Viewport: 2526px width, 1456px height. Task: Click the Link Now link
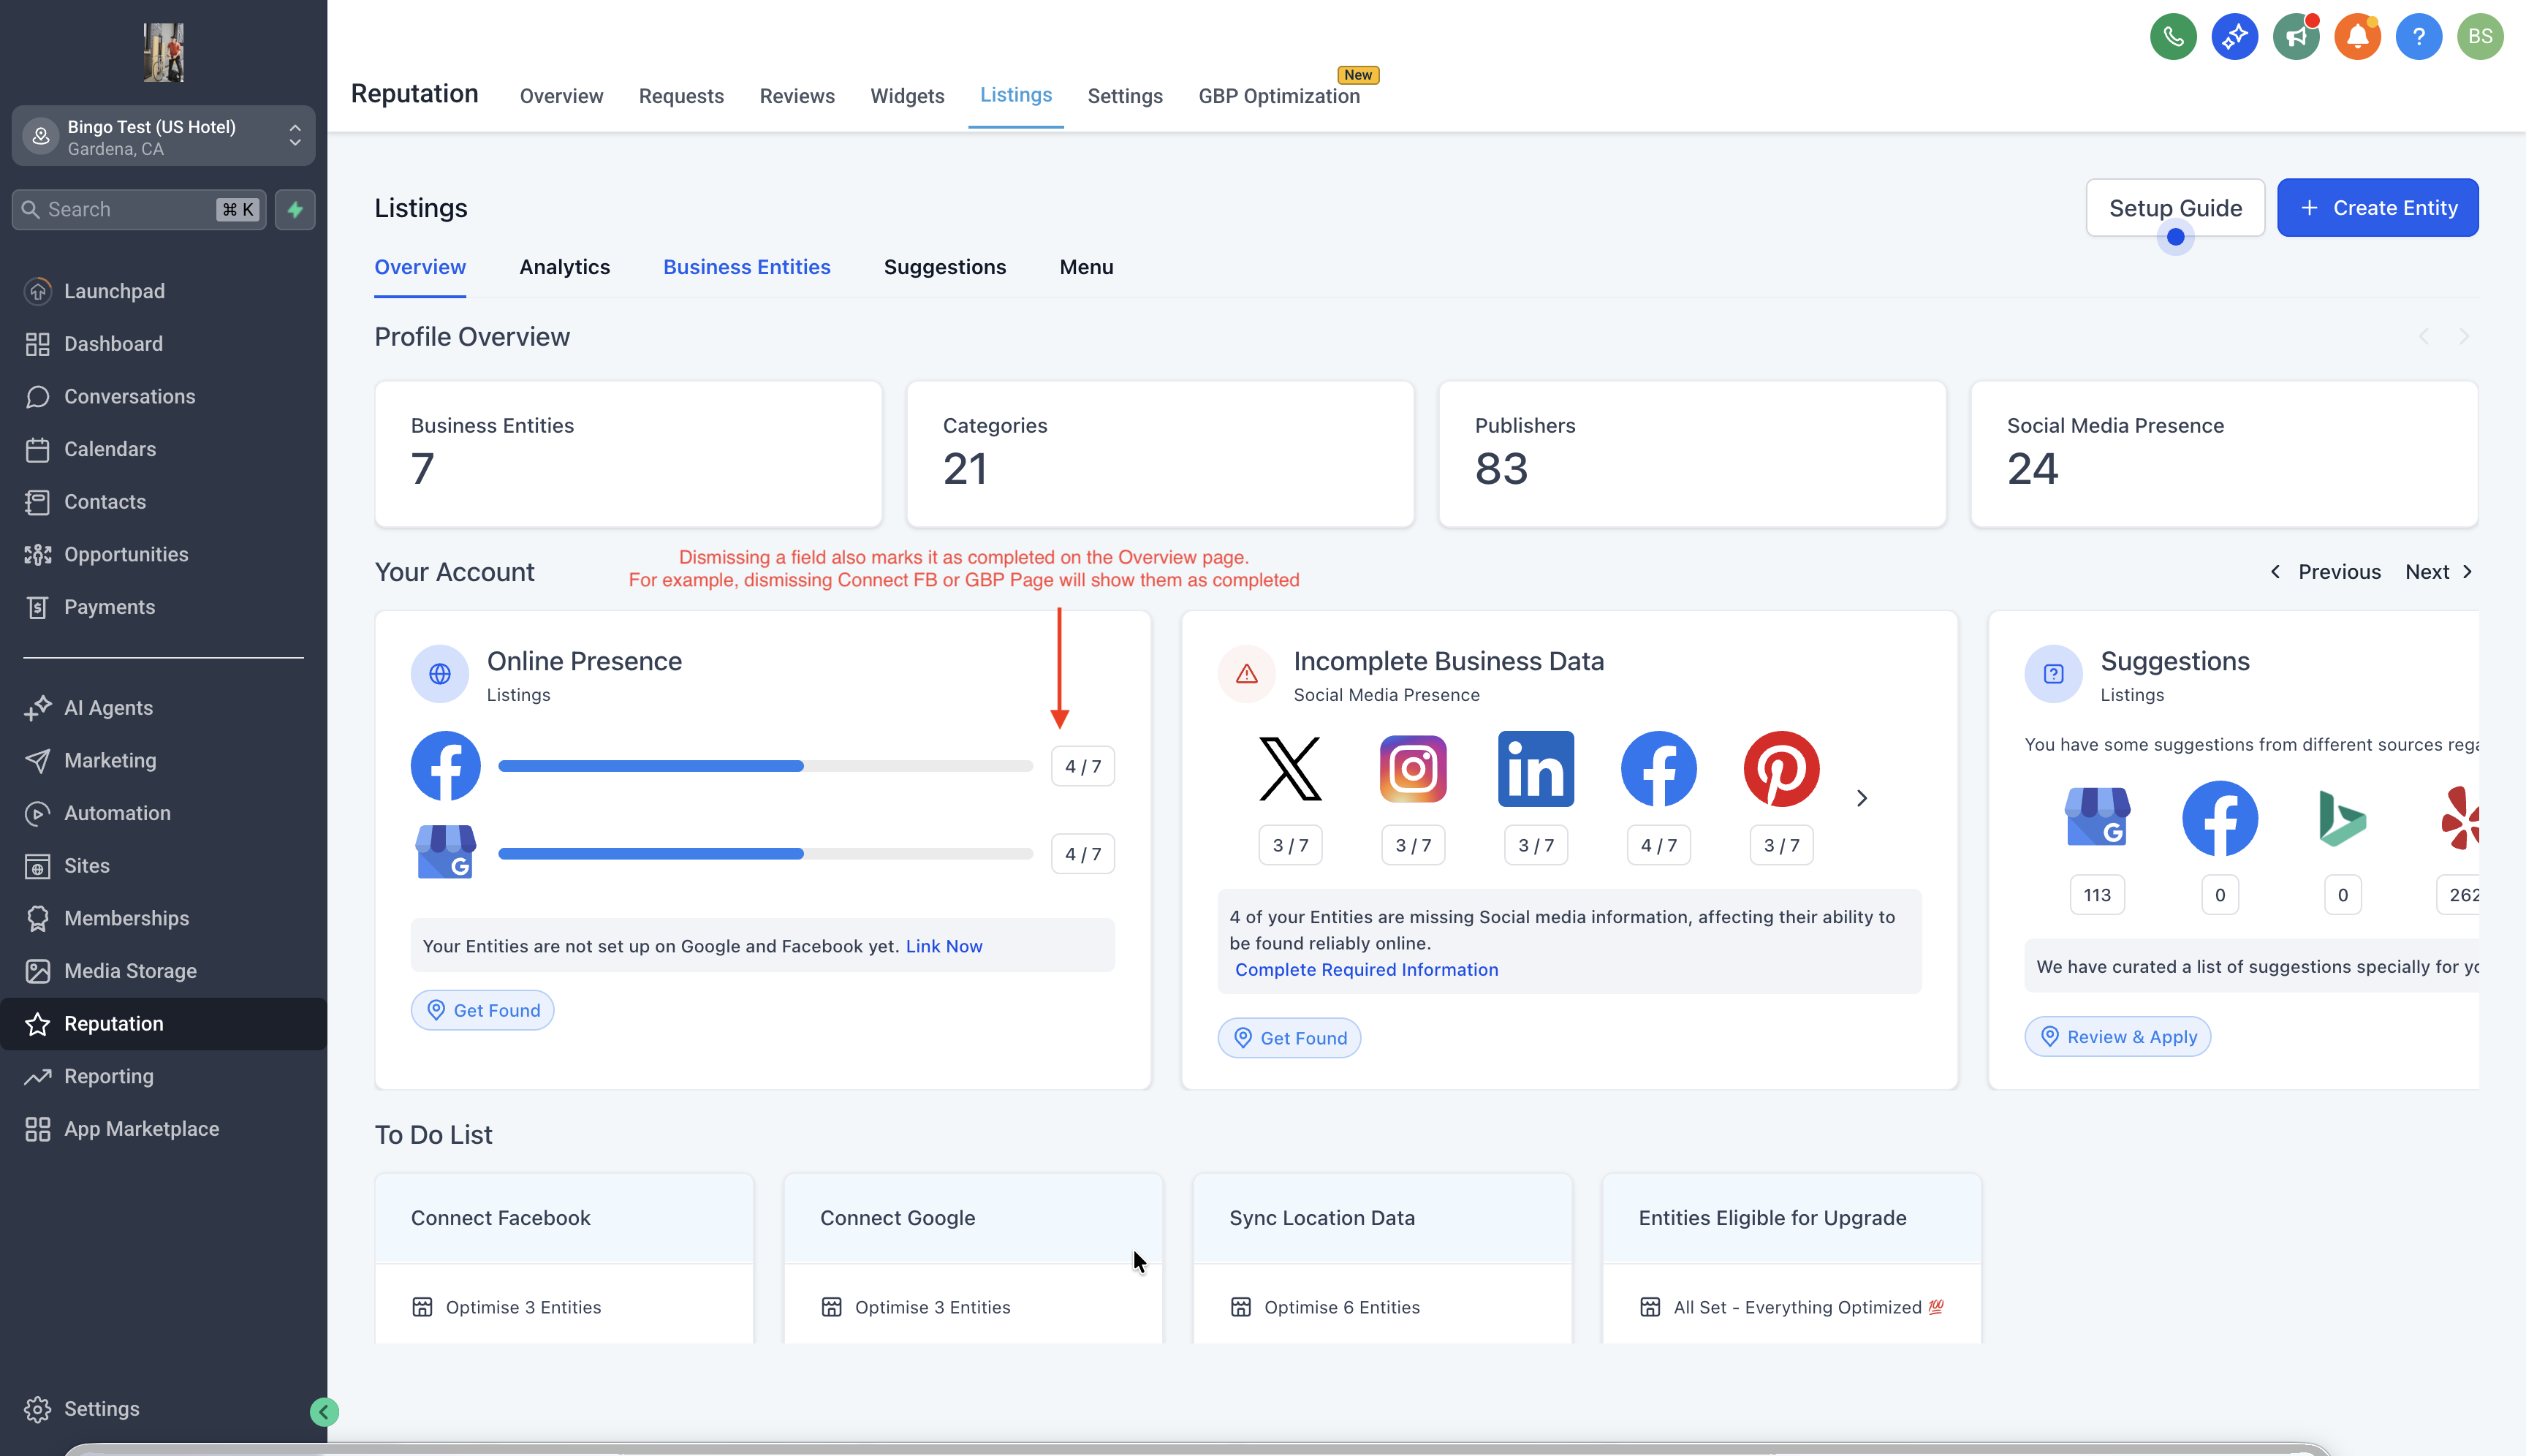(x=943, y=946)
